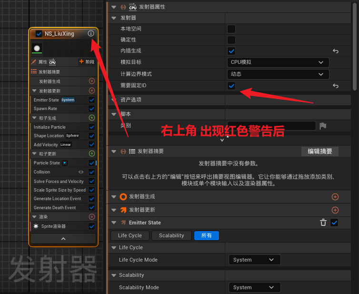This screenshot has height=294, width=359.
Task: Disable Solve Forces and Velocity module
Action: [91, 181]
